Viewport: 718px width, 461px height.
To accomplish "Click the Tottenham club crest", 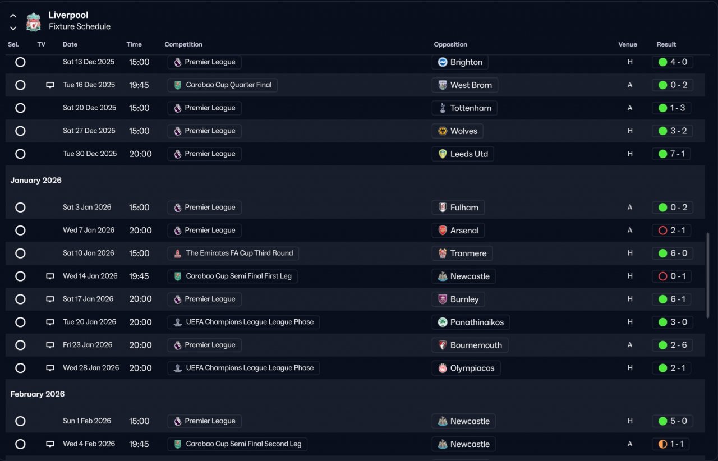I will click(x=443, y=108).
